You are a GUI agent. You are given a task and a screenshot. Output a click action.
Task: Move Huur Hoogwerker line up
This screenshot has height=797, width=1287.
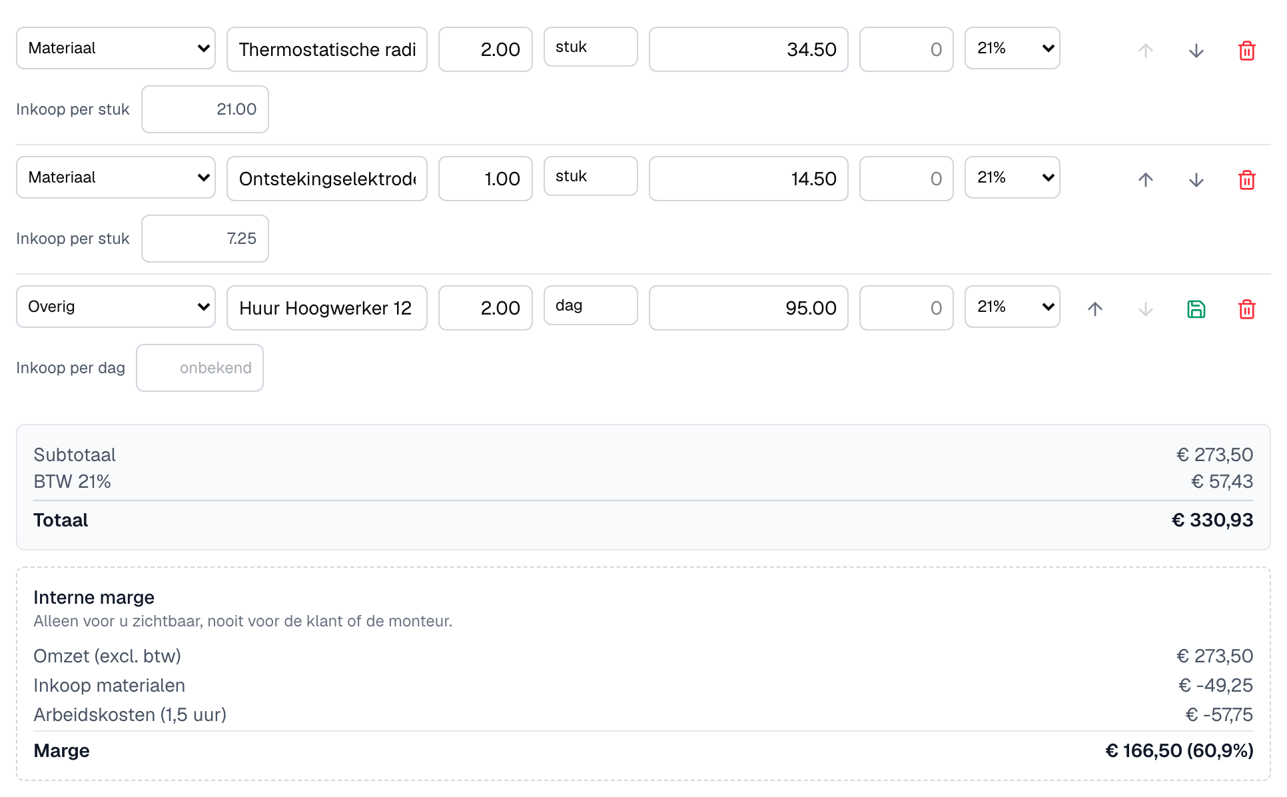coord(1094,309)
